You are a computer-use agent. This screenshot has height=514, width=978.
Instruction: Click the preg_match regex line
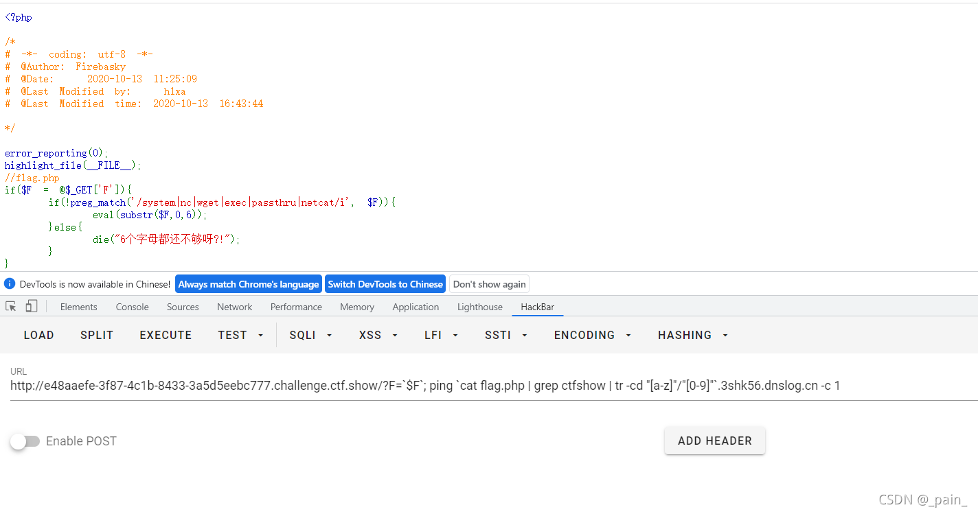(x=223, y=202)
